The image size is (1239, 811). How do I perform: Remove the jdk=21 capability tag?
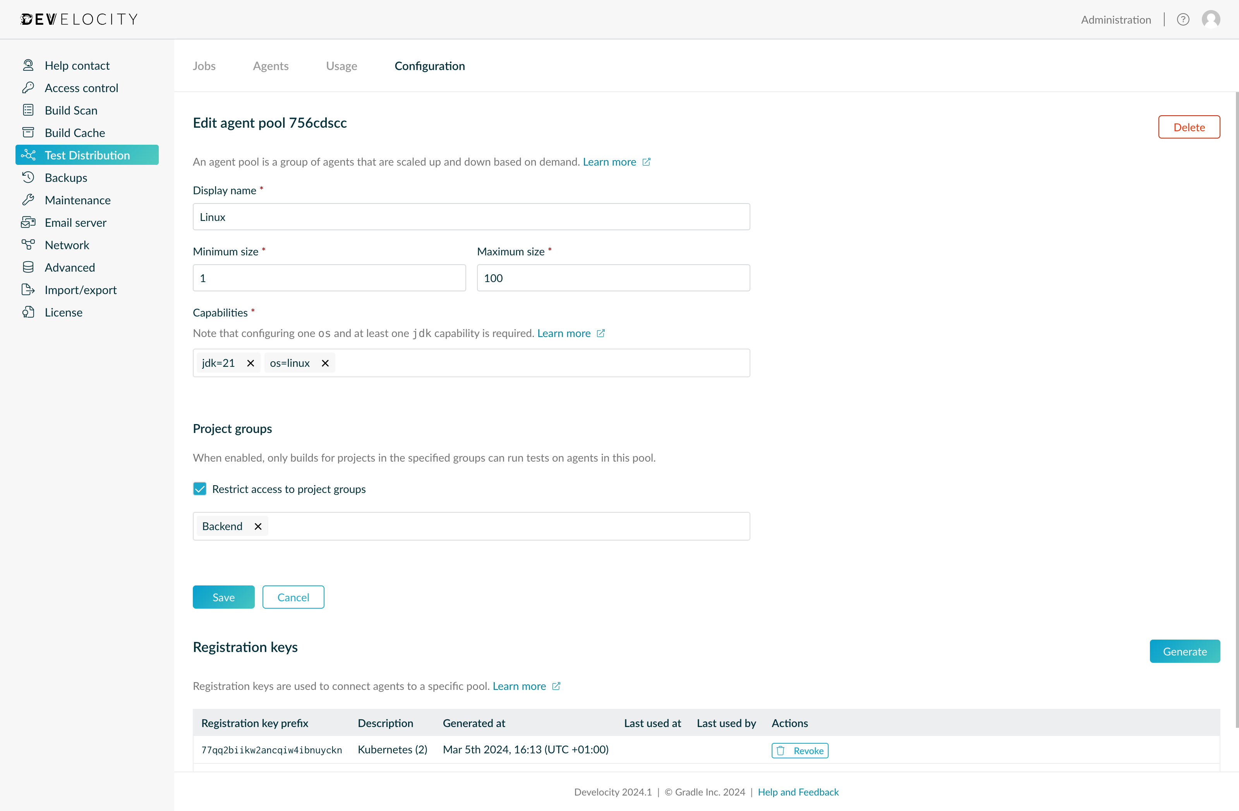tap(251, 363)
